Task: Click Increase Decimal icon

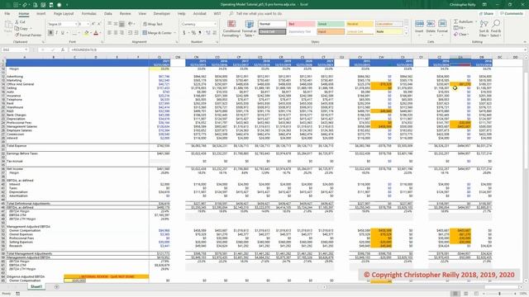Action: pos(208,33)
